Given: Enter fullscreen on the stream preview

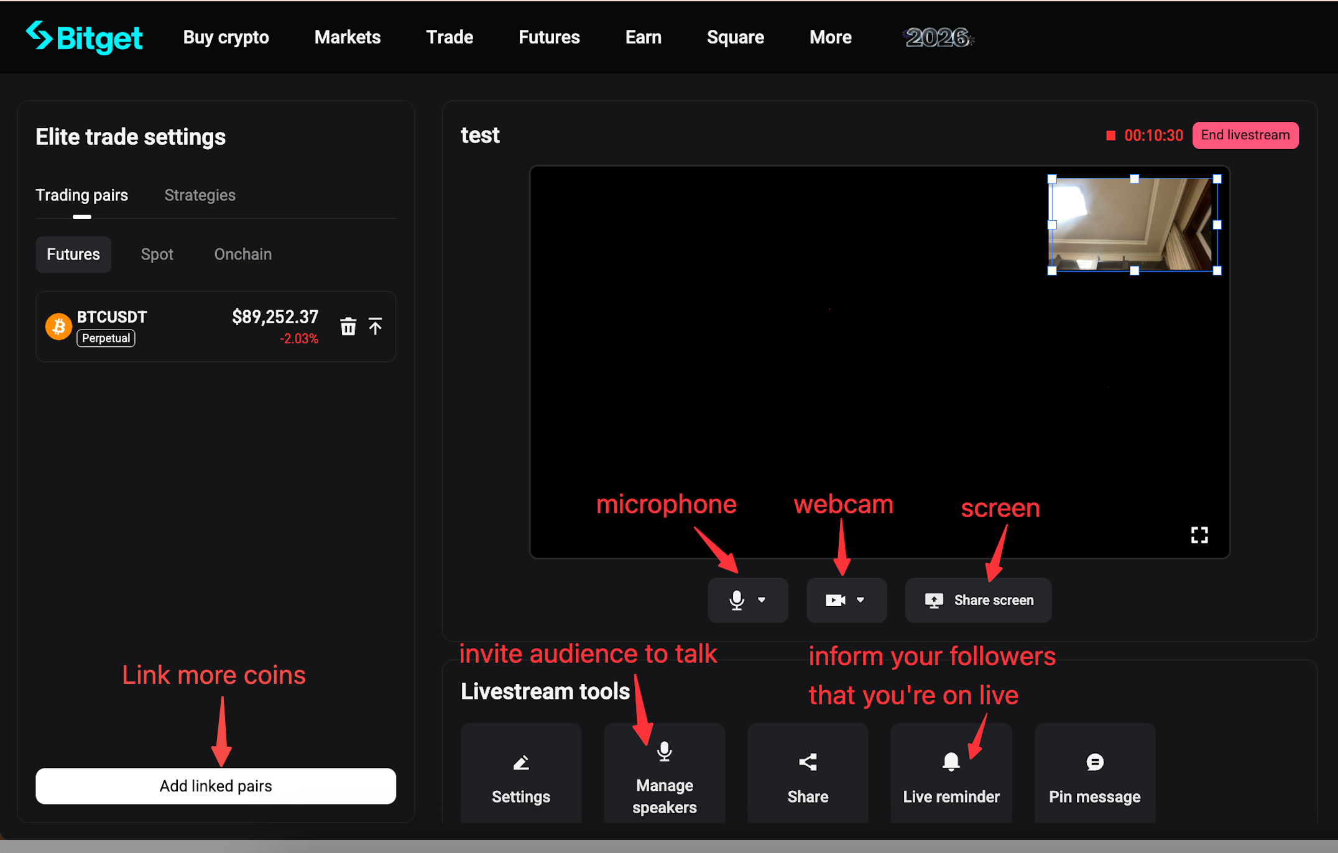Looking at the screenshot, I should pos(1199,535).
